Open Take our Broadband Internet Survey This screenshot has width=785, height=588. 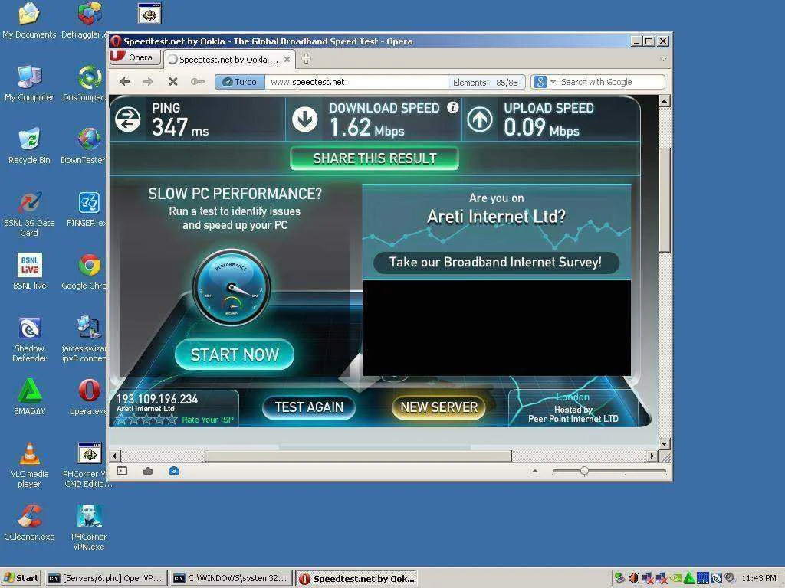click(496, 263)
